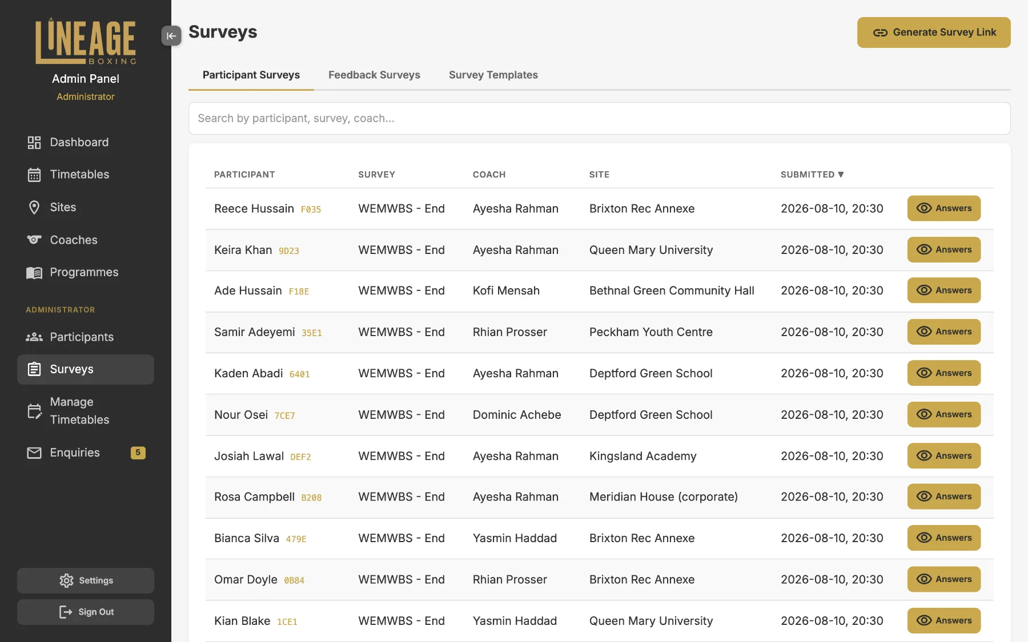Image resolution: width=1028 pixels, height=642 pixels.
Task: Click Meridian House (corporate) site
Action: [x=664, y=497]
